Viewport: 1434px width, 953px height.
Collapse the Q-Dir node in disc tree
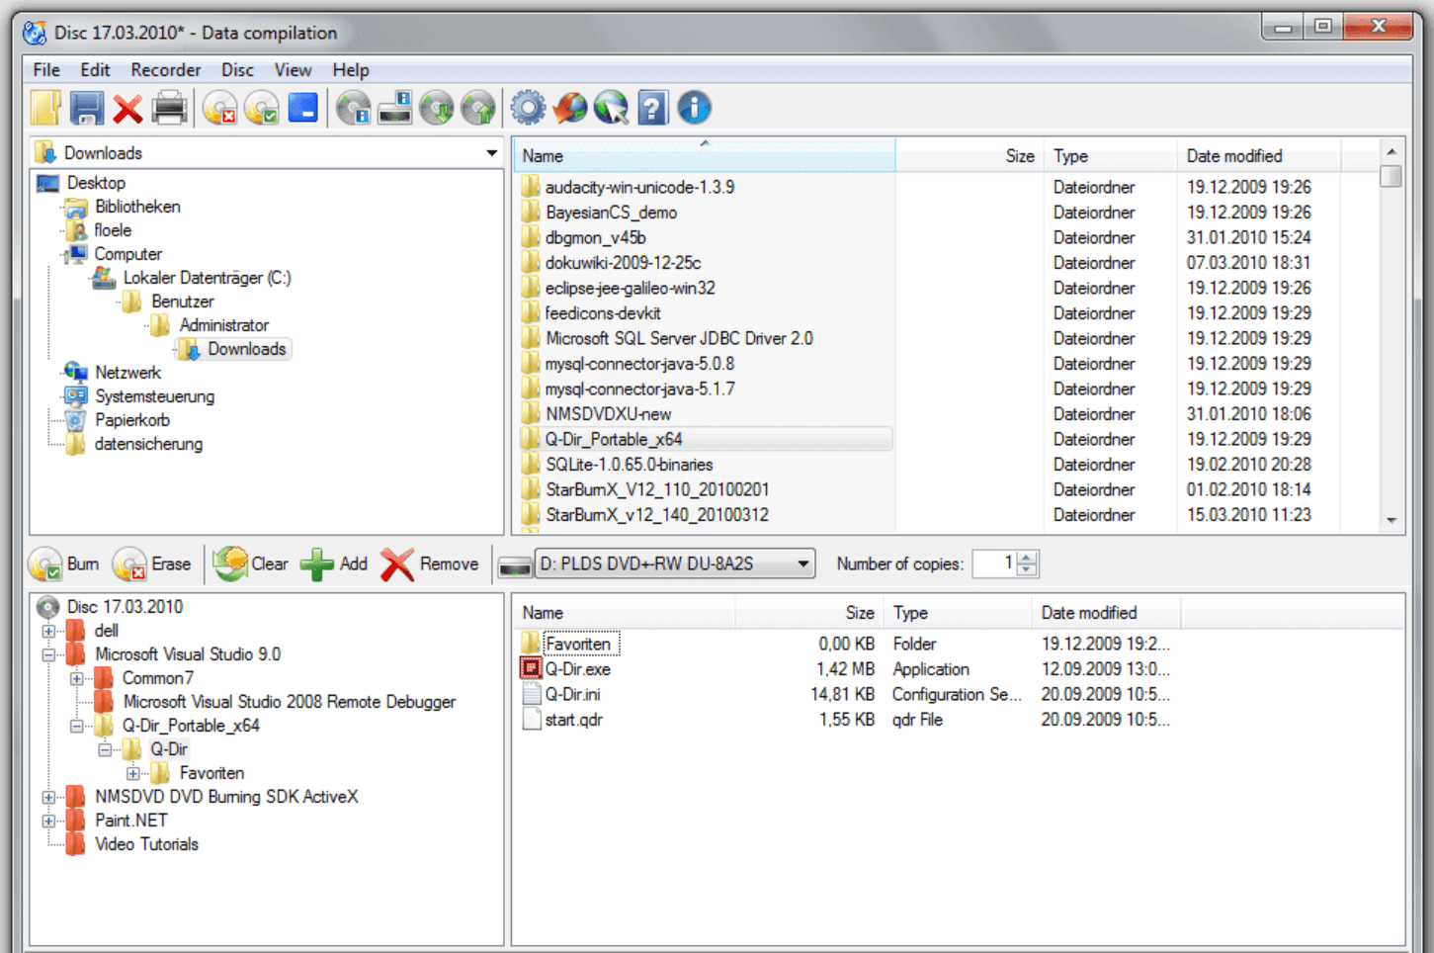[x=104, y=749]
